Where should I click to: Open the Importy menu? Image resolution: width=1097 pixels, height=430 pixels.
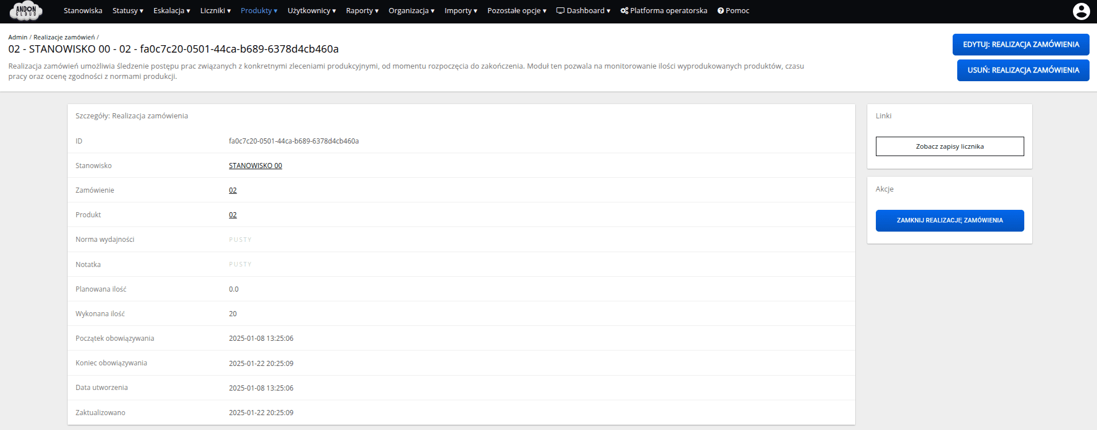[x=461, y=11]
